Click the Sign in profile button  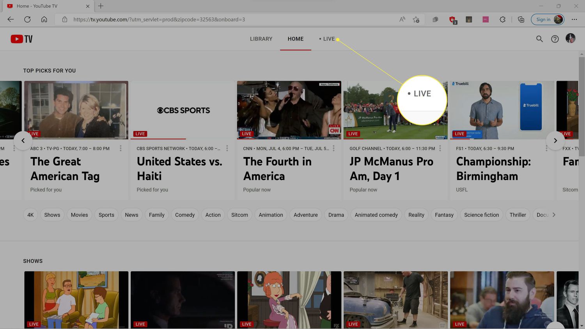pos(548,19)
